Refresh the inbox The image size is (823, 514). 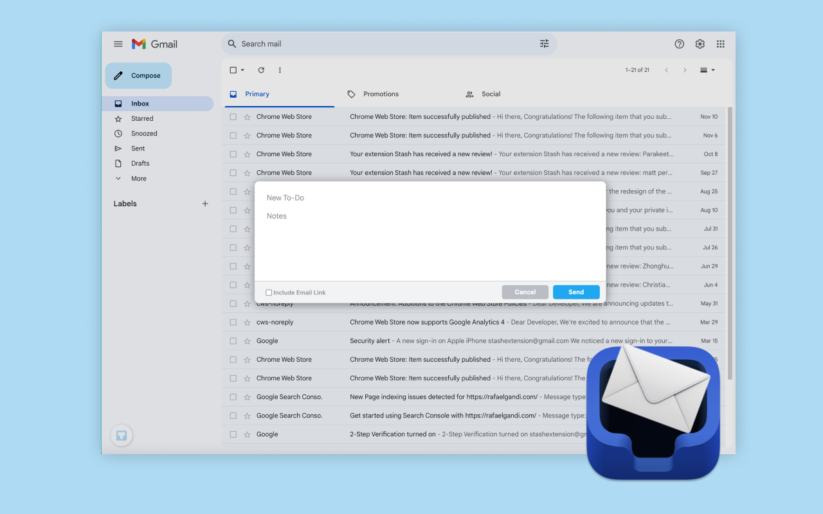coord(261,70)
